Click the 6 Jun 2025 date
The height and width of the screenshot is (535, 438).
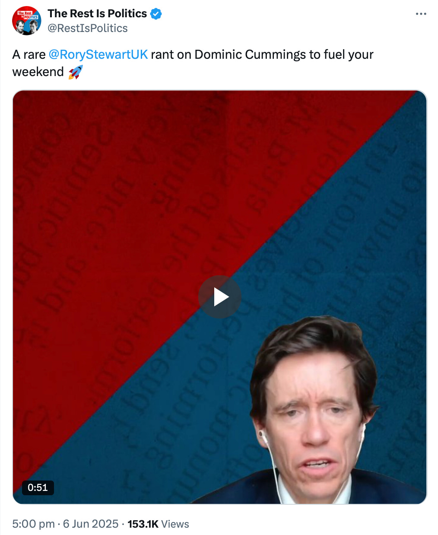91,524
